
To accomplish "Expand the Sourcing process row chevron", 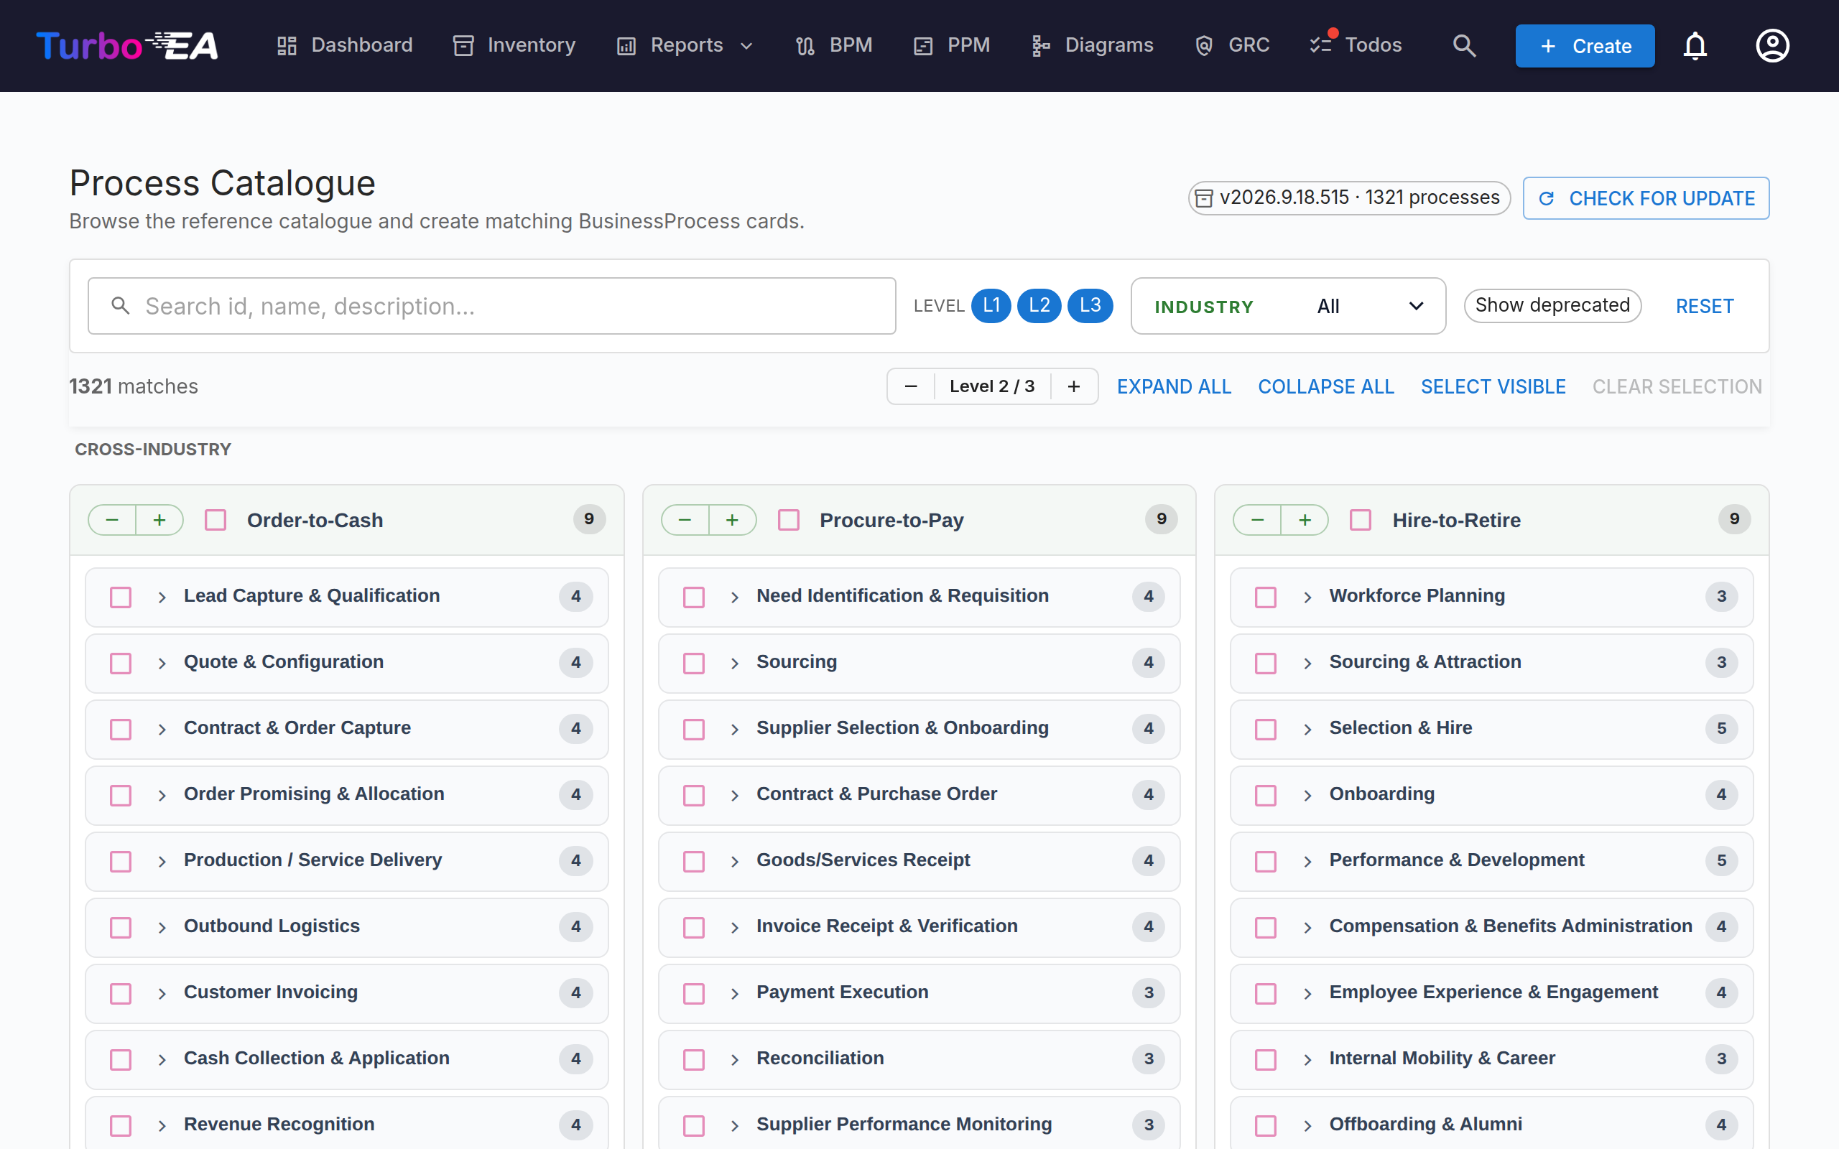I will (734, 664).
